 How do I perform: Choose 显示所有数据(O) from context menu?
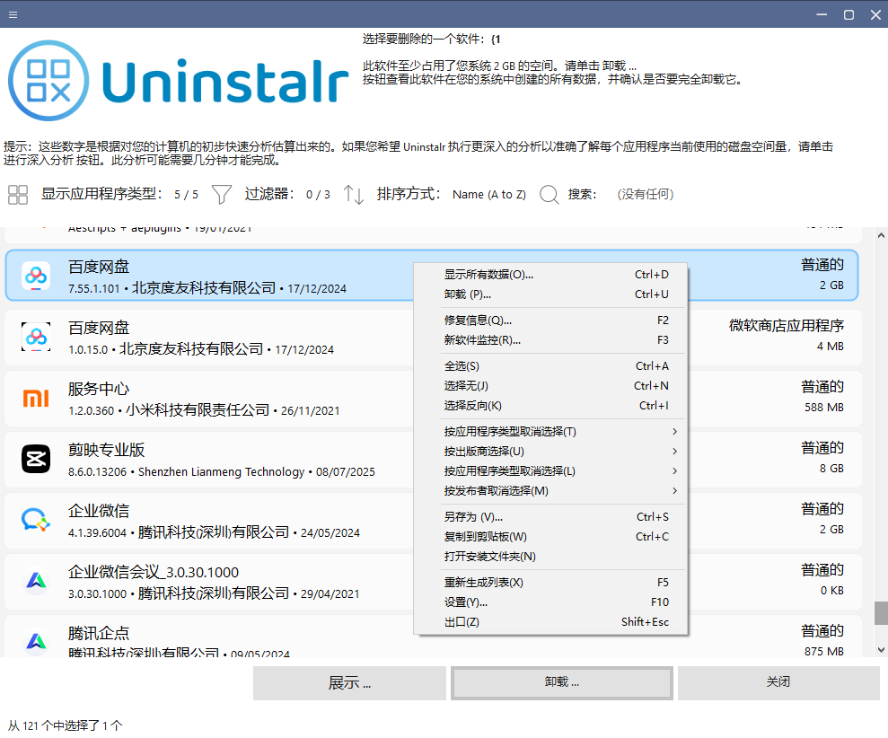tap(550, 275)
